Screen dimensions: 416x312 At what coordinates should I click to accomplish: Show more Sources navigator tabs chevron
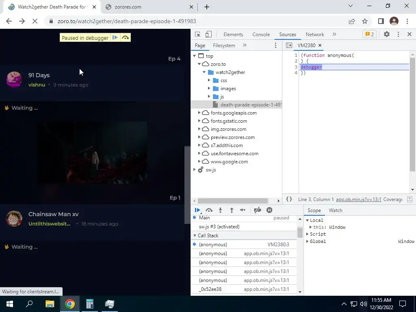244,45
